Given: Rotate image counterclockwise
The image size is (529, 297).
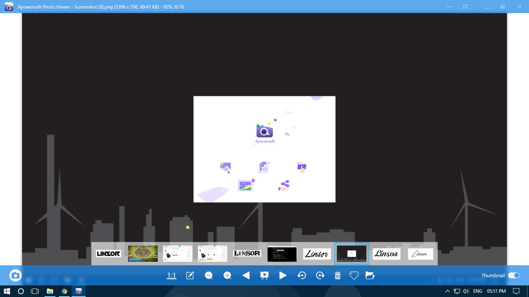Looking at the screenshot, I should pos(302,275).
